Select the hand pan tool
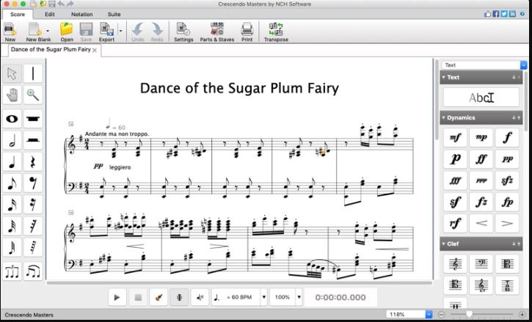The width and height of the screenshot is (532, 322). pyautogui.click(x=12, y=95)
